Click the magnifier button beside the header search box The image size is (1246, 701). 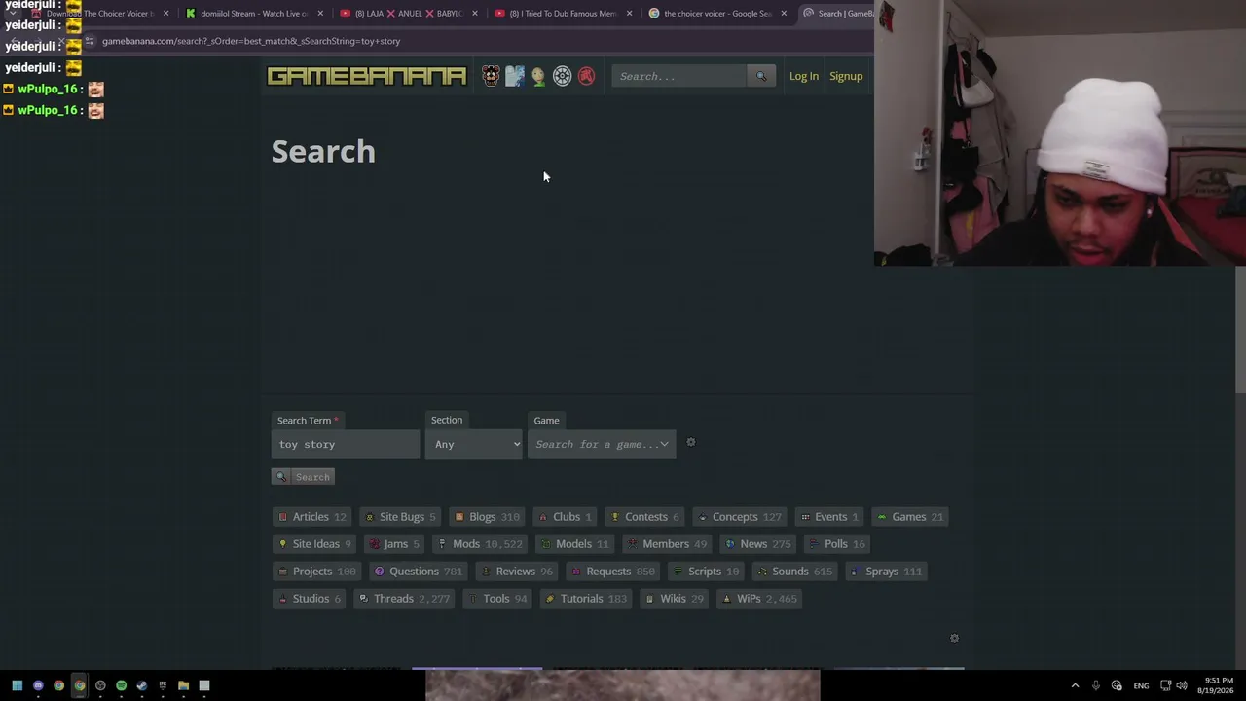(x=761, y=76)
